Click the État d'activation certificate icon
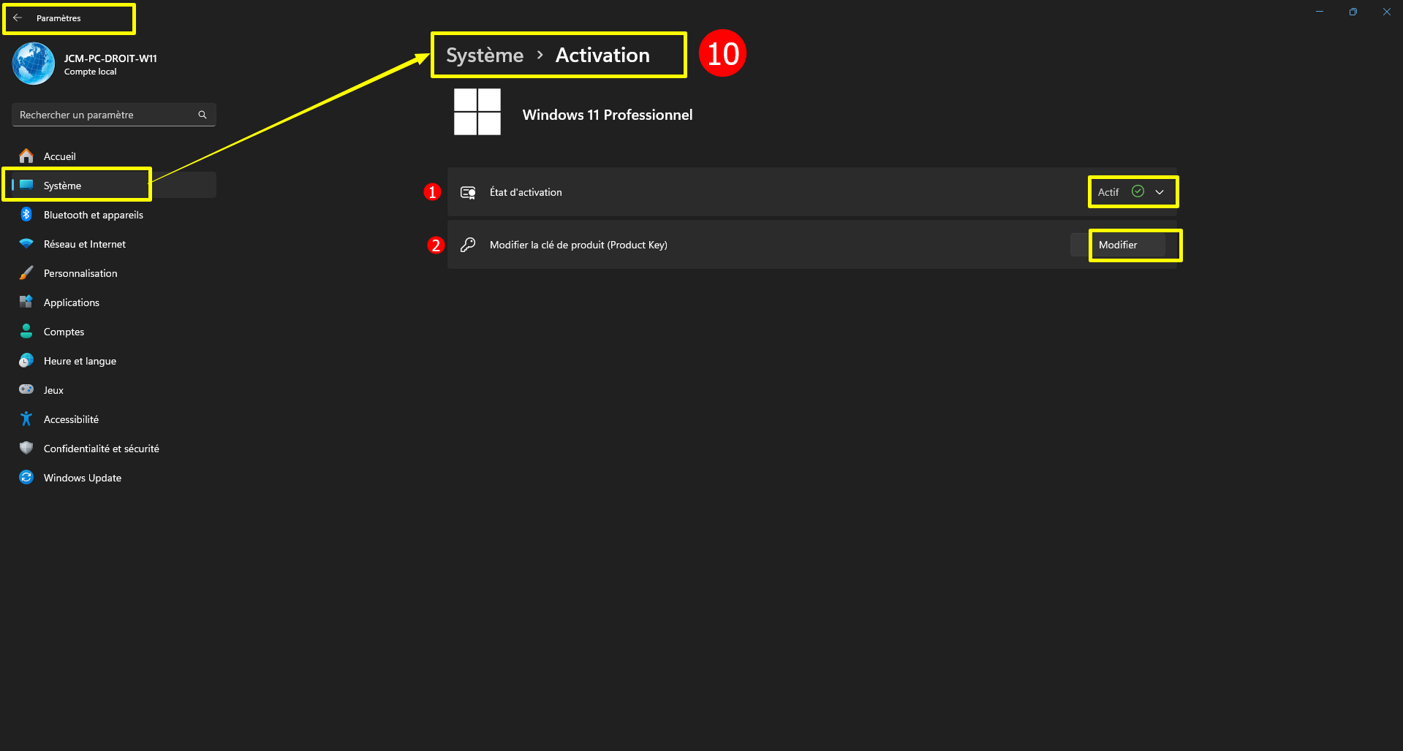 [x=468, y=192]
